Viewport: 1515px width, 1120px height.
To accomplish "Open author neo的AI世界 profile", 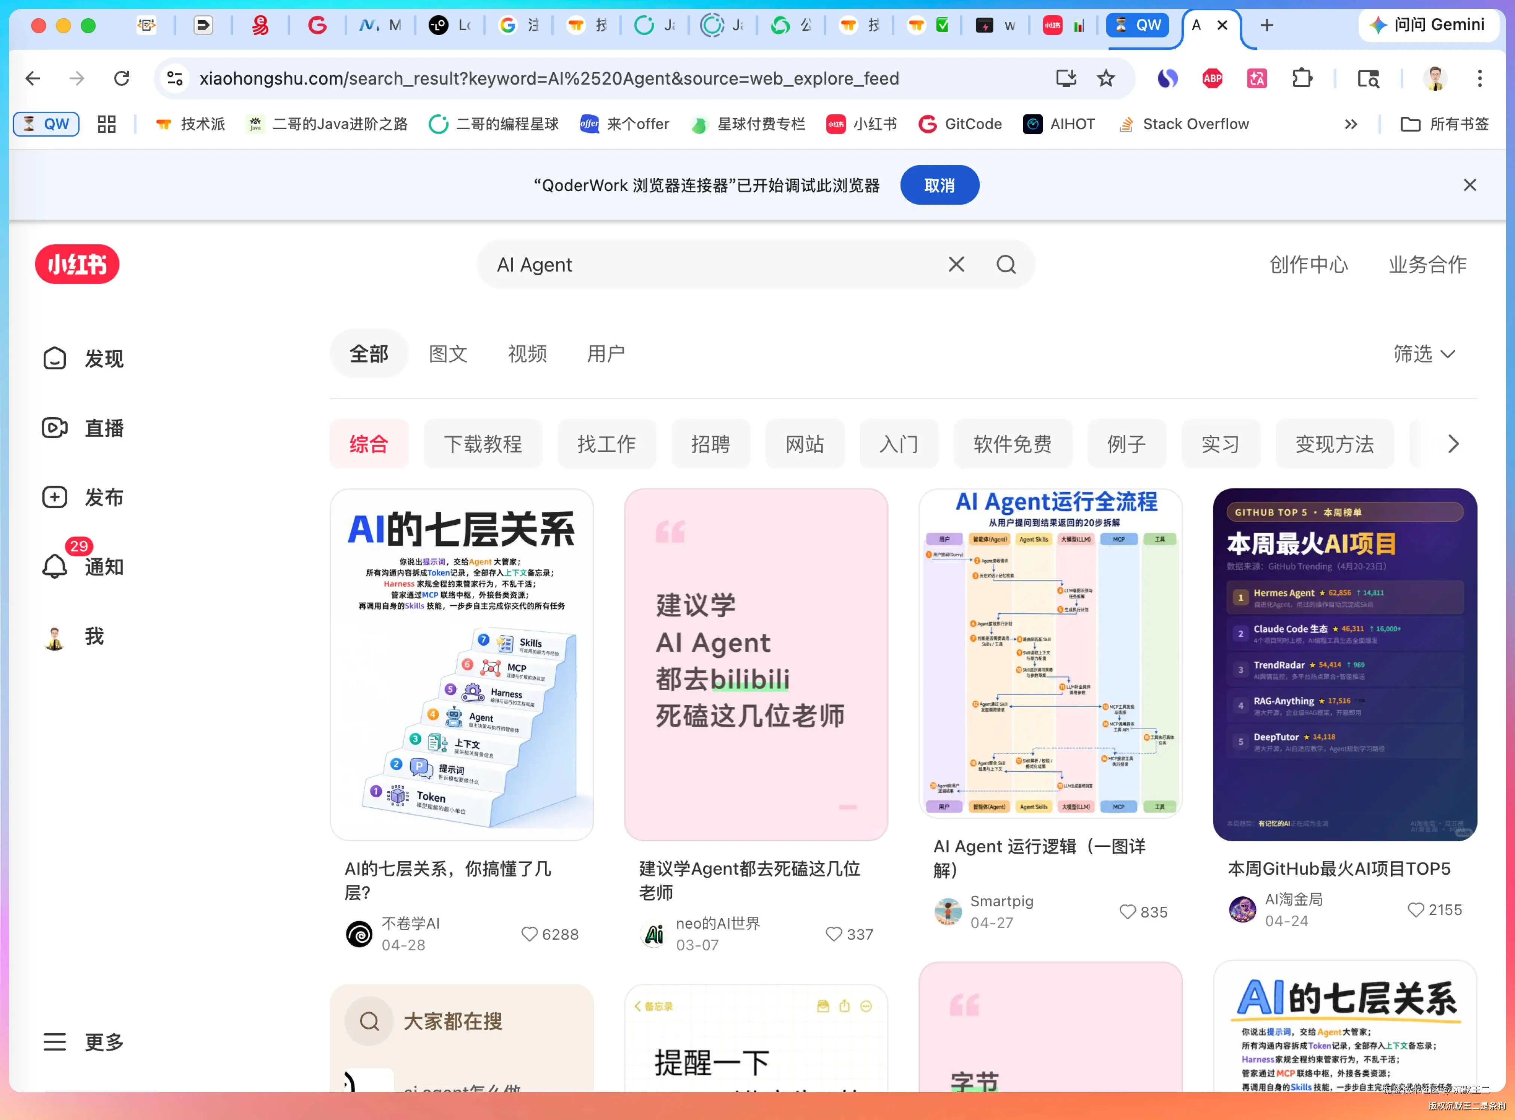I will [717, 923].
